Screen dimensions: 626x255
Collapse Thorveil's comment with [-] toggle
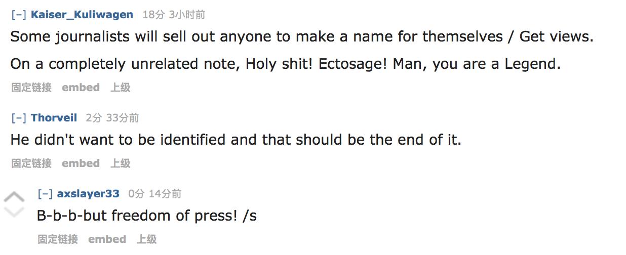pos(19,118)
